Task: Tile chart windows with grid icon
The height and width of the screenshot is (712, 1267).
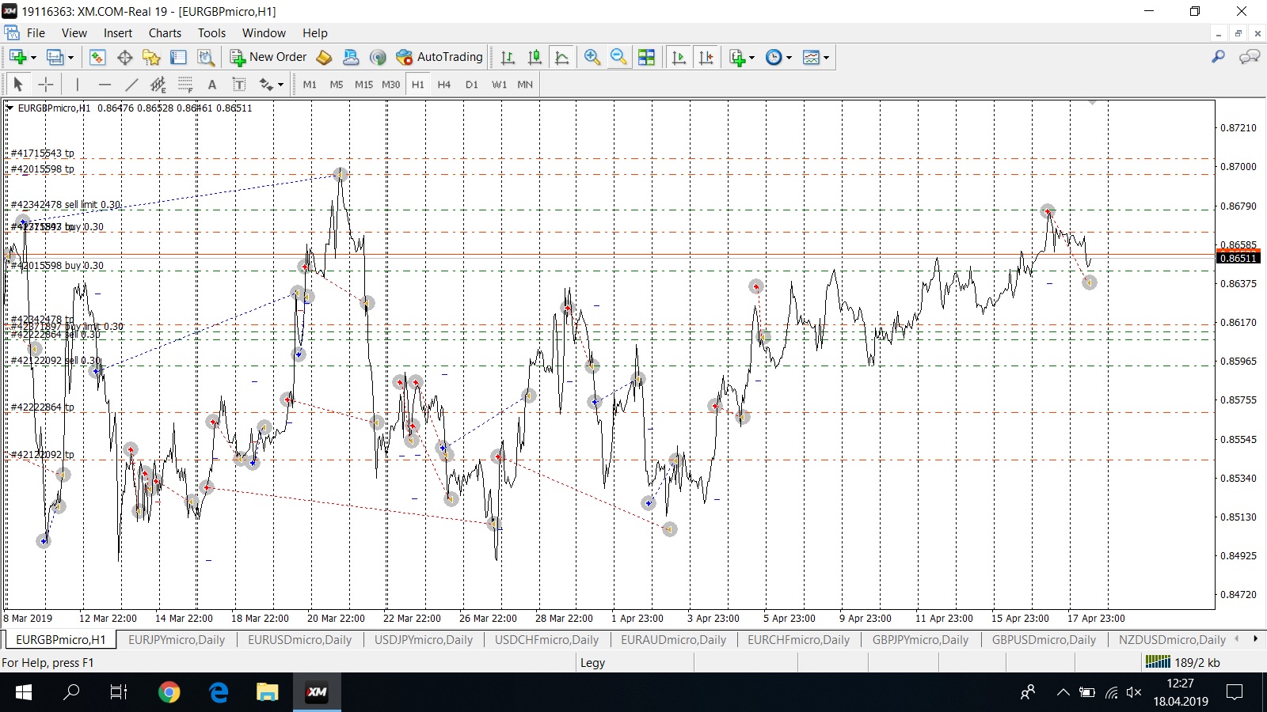Action: click(646, 57)
